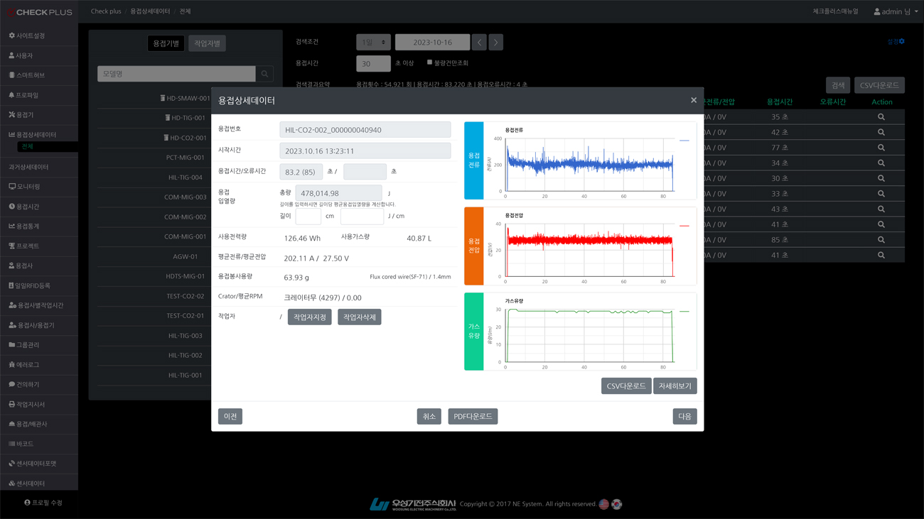Toggle 용접전류 blue series legend
This screenshot has height=519, width=924.
(x=684, y=141)
